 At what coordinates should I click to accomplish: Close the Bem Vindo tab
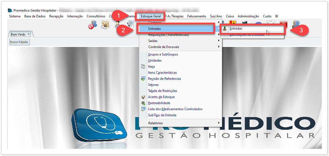coord(29,34)
